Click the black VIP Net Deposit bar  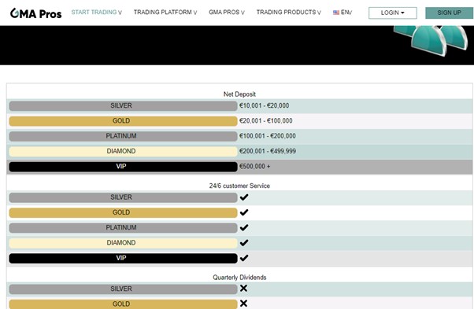tap(123, 167)
